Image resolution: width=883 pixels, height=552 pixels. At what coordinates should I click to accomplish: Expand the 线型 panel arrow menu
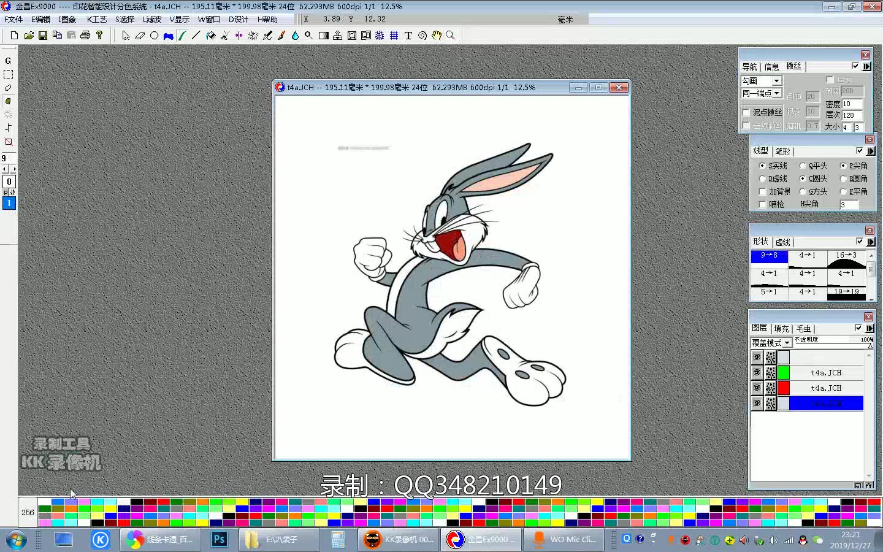871,151
